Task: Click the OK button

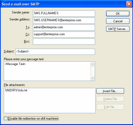Action: tap(118, 14)
